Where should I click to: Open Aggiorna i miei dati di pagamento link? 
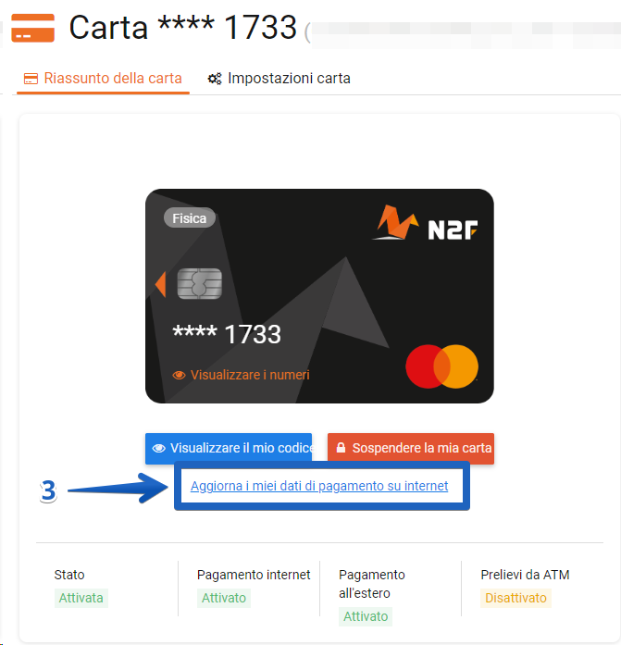(x=319, y=486)
